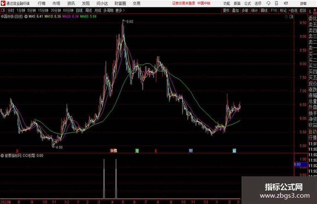Switch to the 15分钟 period tab

(43, 10)
